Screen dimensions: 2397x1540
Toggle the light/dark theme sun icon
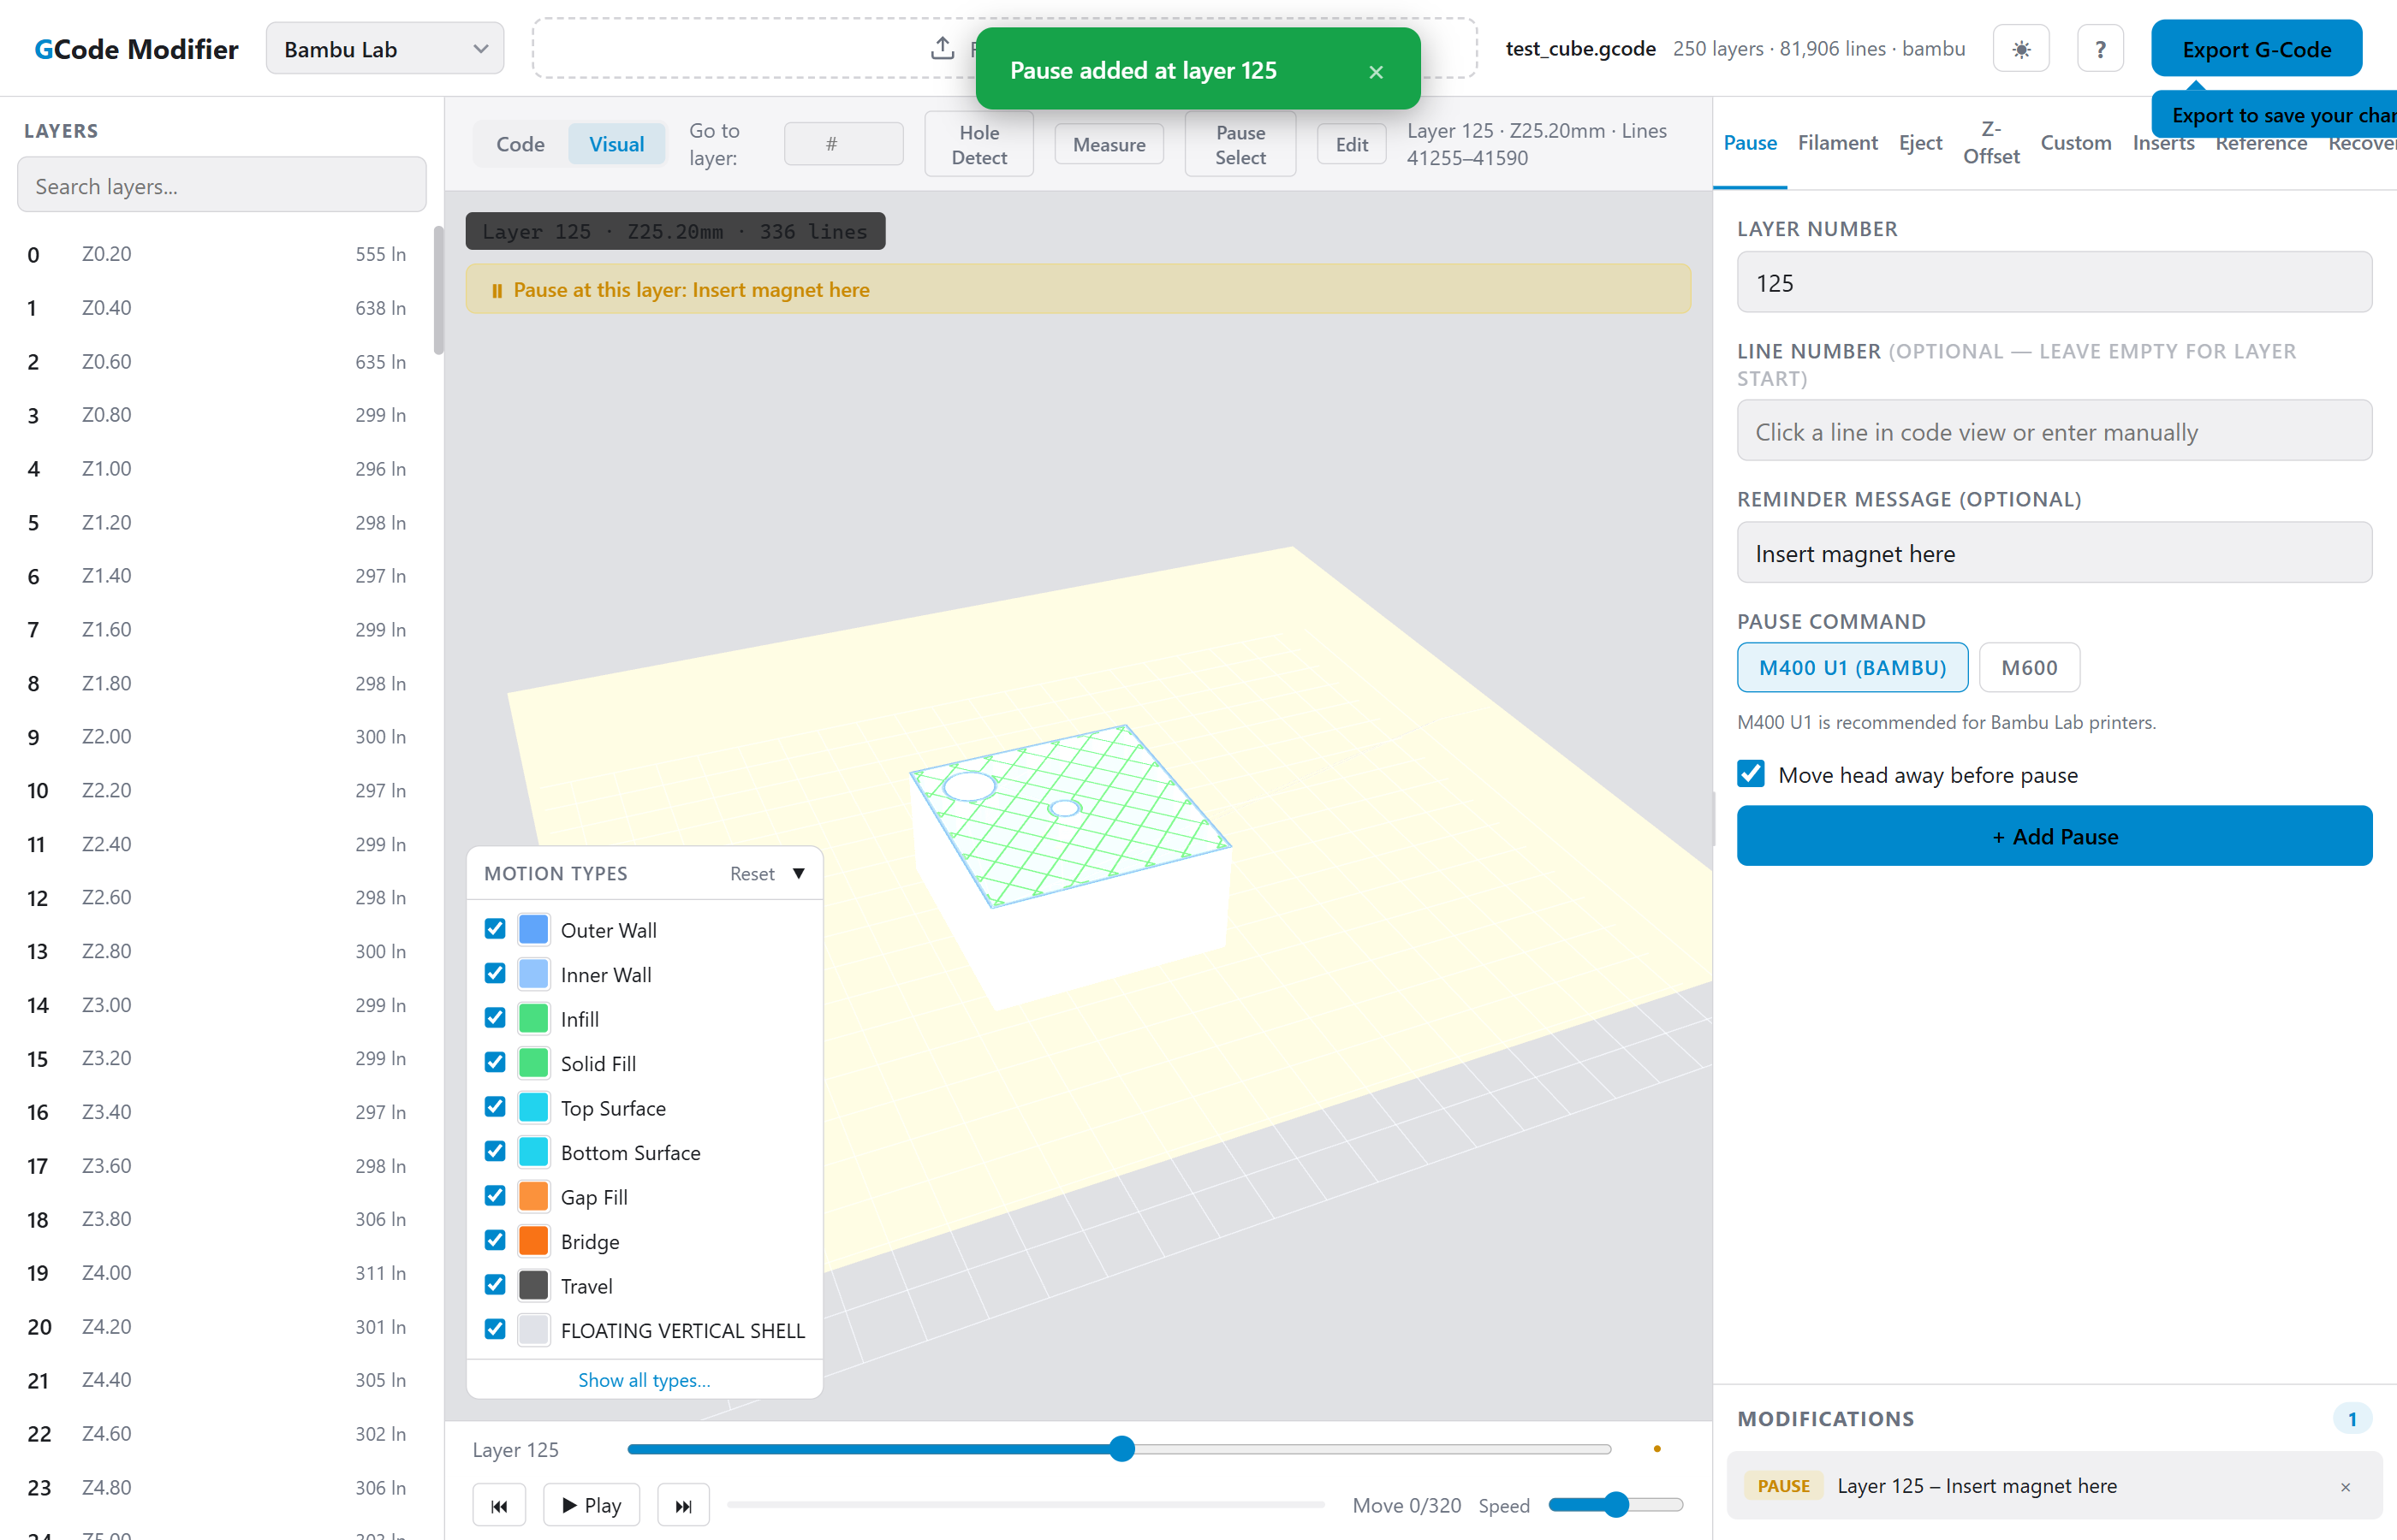(x=2021, y=49)
